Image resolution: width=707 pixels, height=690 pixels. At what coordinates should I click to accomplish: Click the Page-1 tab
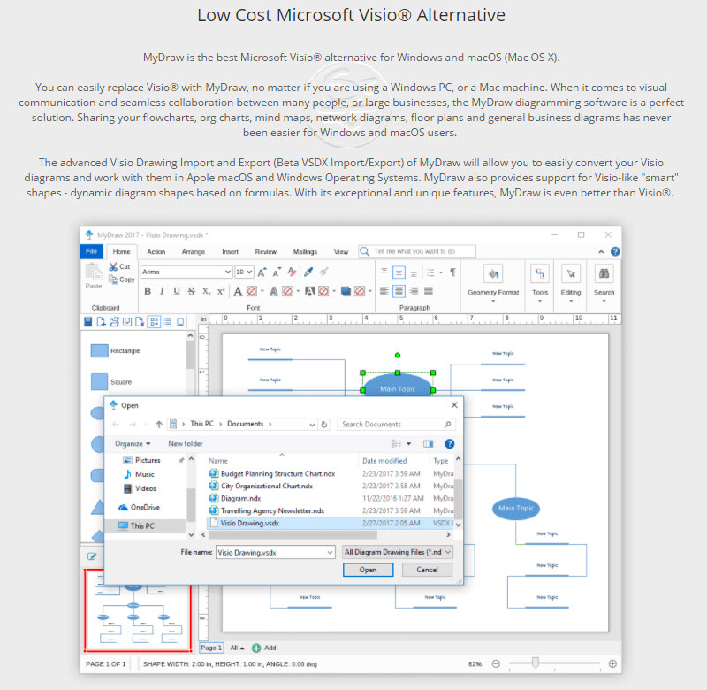211,648
